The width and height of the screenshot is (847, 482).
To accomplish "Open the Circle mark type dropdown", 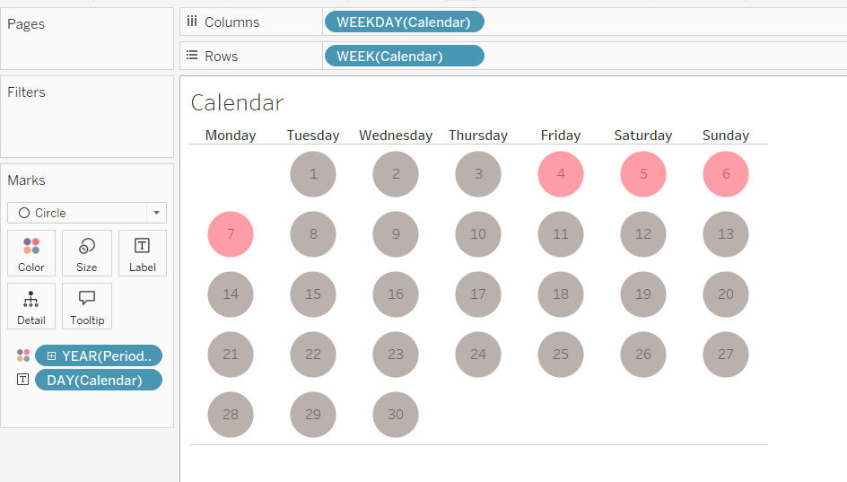I will tap(157, 213).
